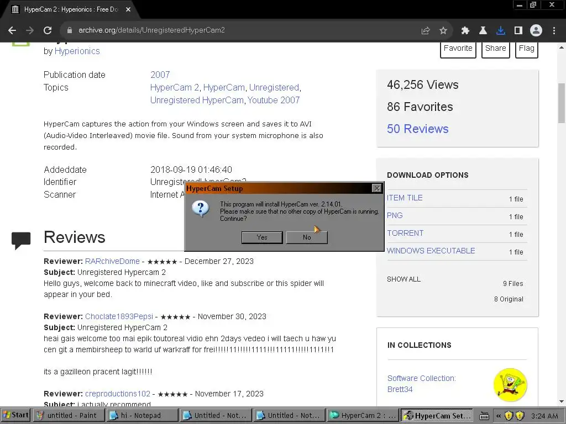Click the Reviews speech bubble icon
Screen dimensions: 566x424
21,241
